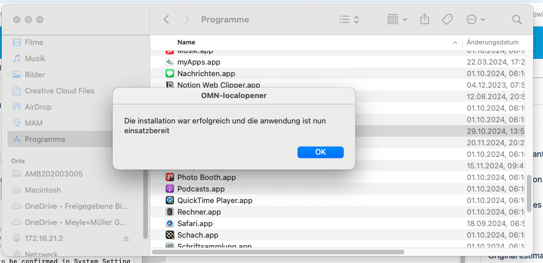The image size is (543, 263).
Task: Click the Finder search magnifier icon
Action: point(516,20)
